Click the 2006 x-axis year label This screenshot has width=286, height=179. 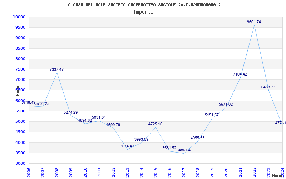pyautogui.click(x=29, y=173)
